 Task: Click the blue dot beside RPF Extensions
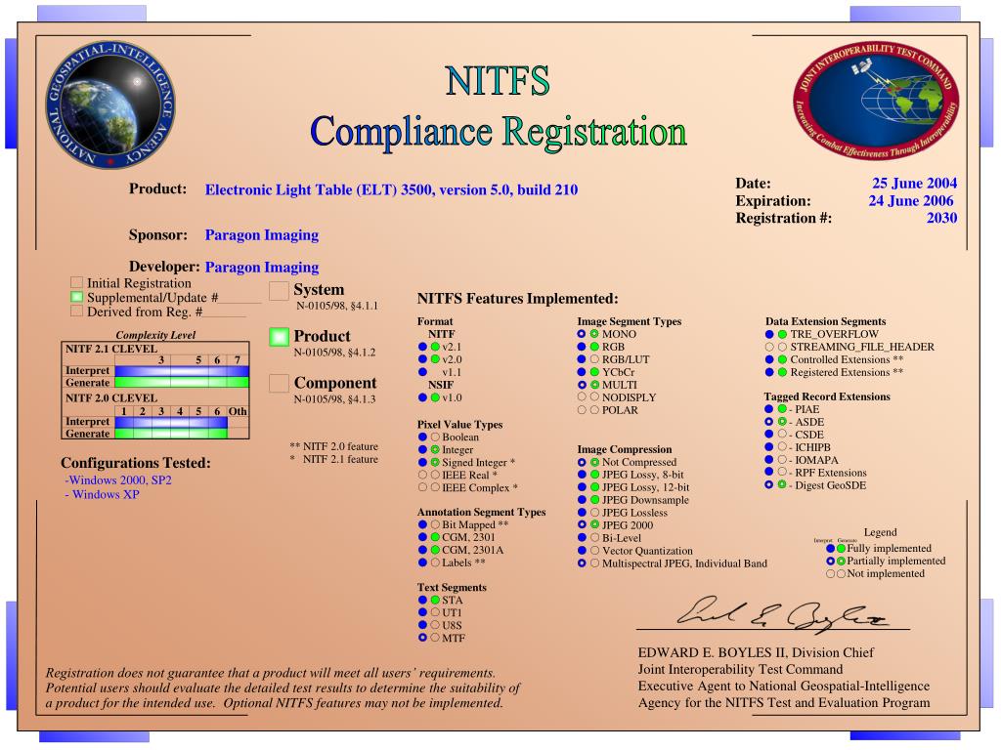(769, 472)
